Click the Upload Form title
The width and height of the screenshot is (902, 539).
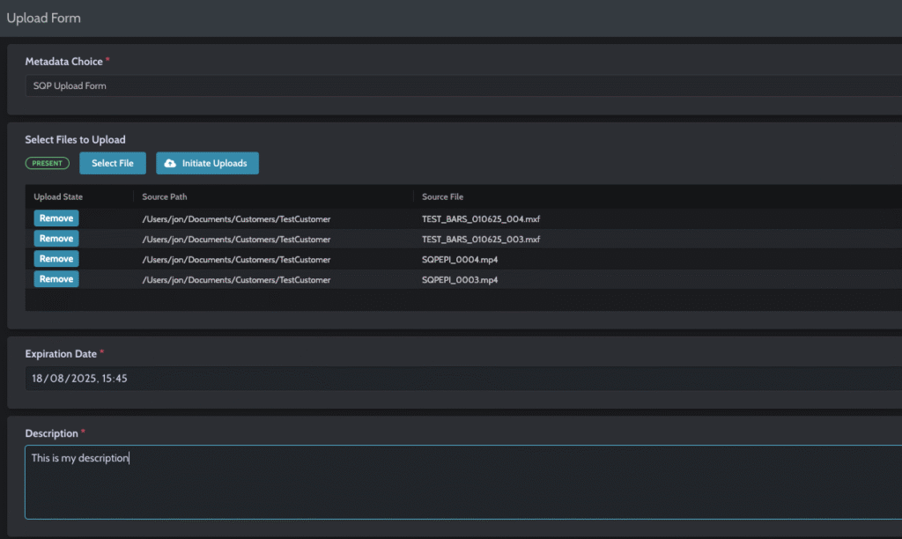(x=44, y=18)
